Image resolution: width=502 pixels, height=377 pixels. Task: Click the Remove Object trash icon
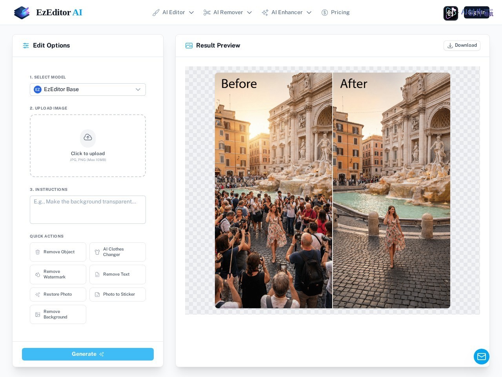(x=38, y=252)
